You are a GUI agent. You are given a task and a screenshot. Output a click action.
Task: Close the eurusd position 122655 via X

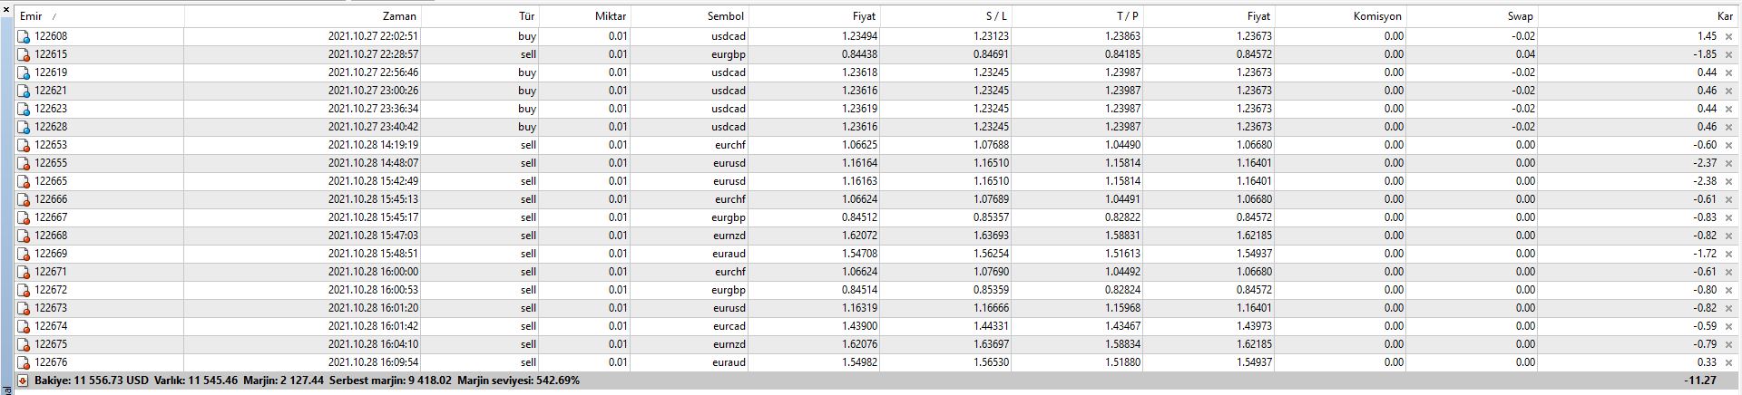pyautogui.click(x=1728, y=164)
